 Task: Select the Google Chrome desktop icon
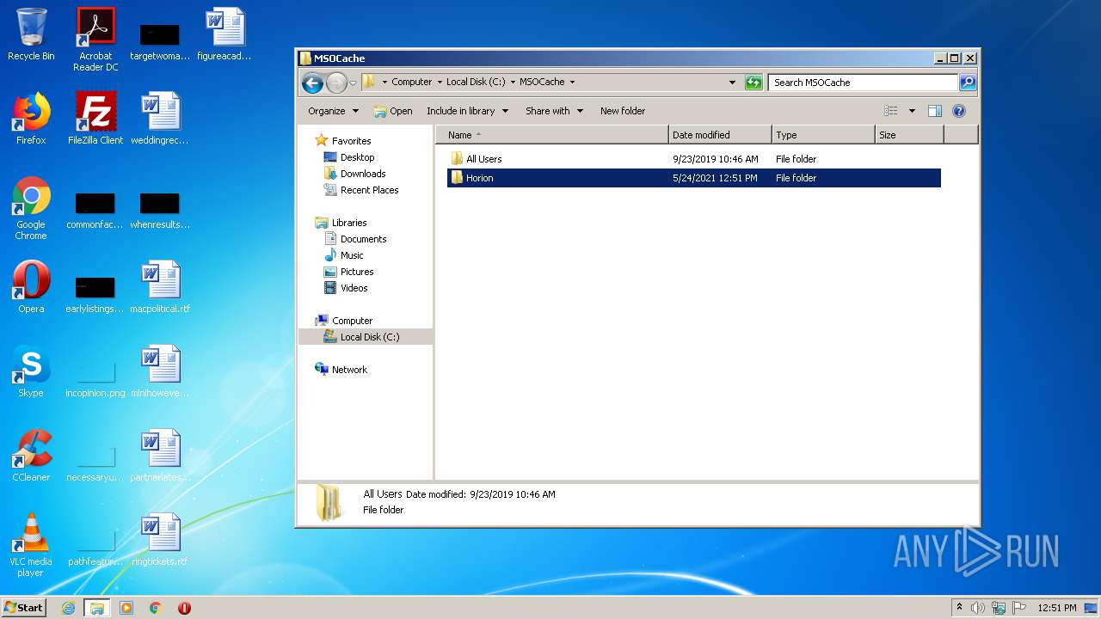(31, 208)
